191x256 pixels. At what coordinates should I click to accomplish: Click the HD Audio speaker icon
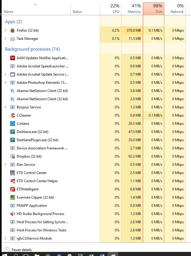click(x=13, y=214)
